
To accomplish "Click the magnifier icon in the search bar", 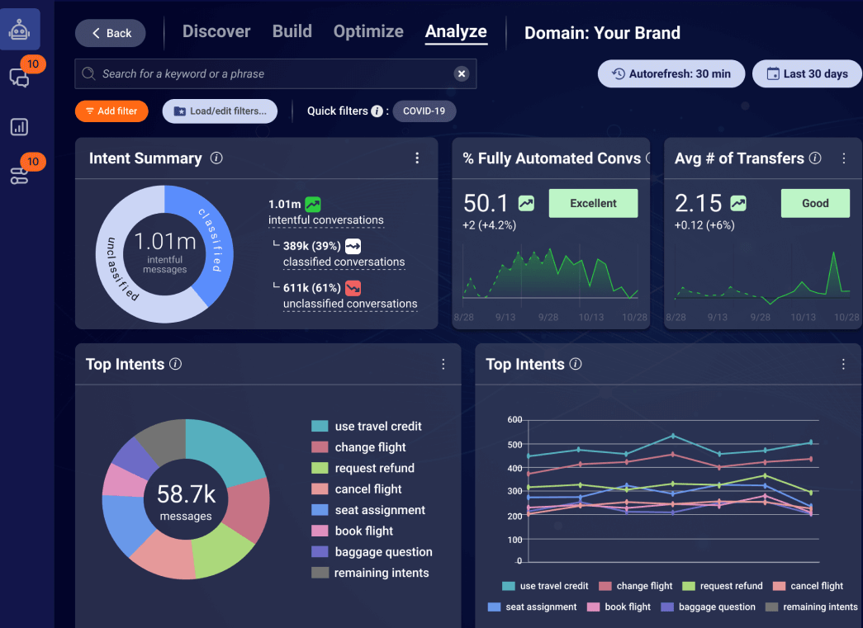I will [x=88, y=73].
